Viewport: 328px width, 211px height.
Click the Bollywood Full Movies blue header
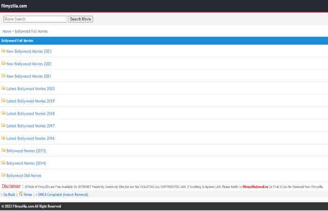tap(164, 41)
